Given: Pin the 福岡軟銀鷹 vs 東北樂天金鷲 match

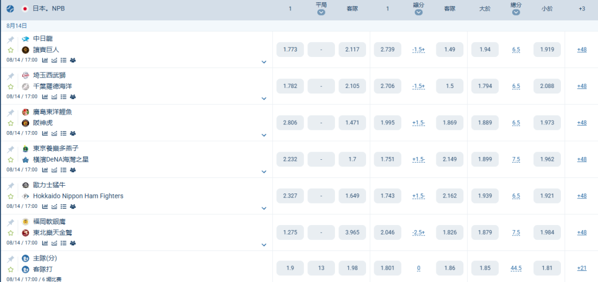Looking at the screenshot, I should click(x=11, y=222).
